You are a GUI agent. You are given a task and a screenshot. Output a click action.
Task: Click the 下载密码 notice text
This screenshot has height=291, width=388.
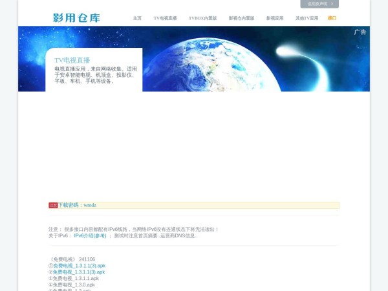click(x=77, y=205)
